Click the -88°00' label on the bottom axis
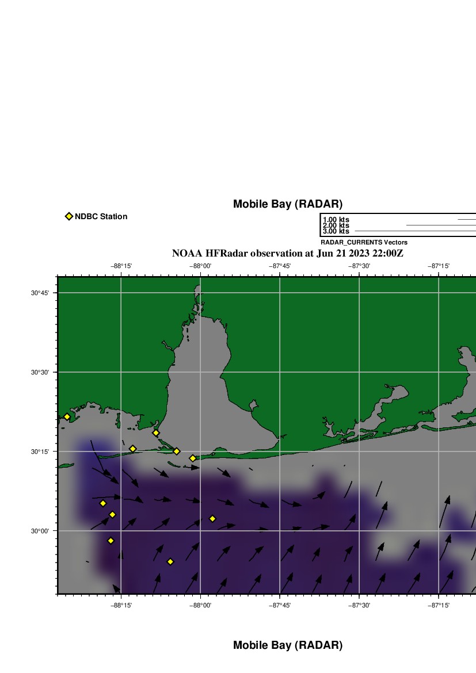 (x=200, y=605)
